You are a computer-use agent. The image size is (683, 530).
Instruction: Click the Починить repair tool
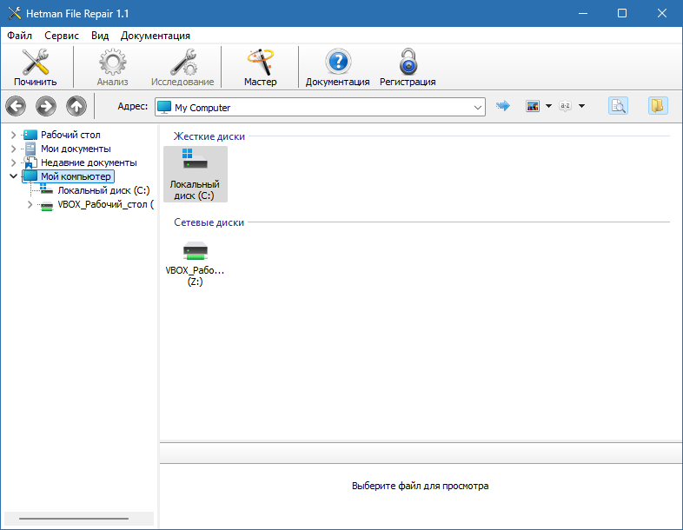[x=36, y=68]
